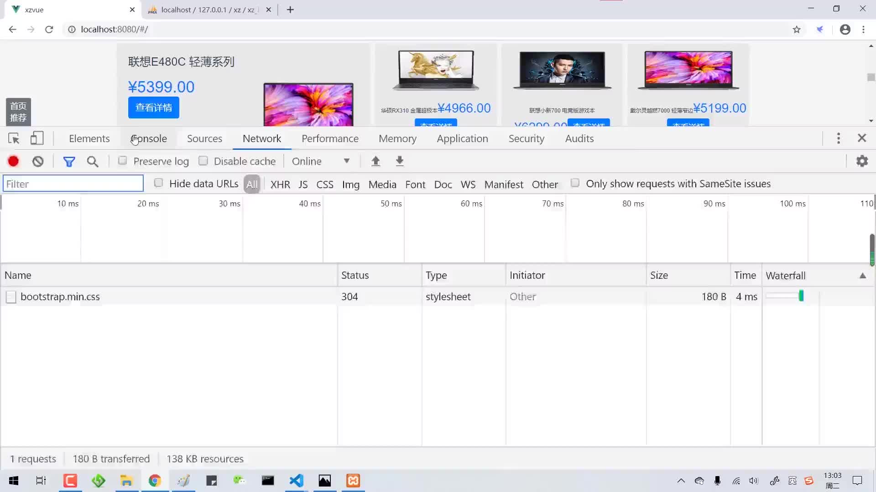Open network settings gear
This screenshot has width=876, height=492.
tap(862, 161)
